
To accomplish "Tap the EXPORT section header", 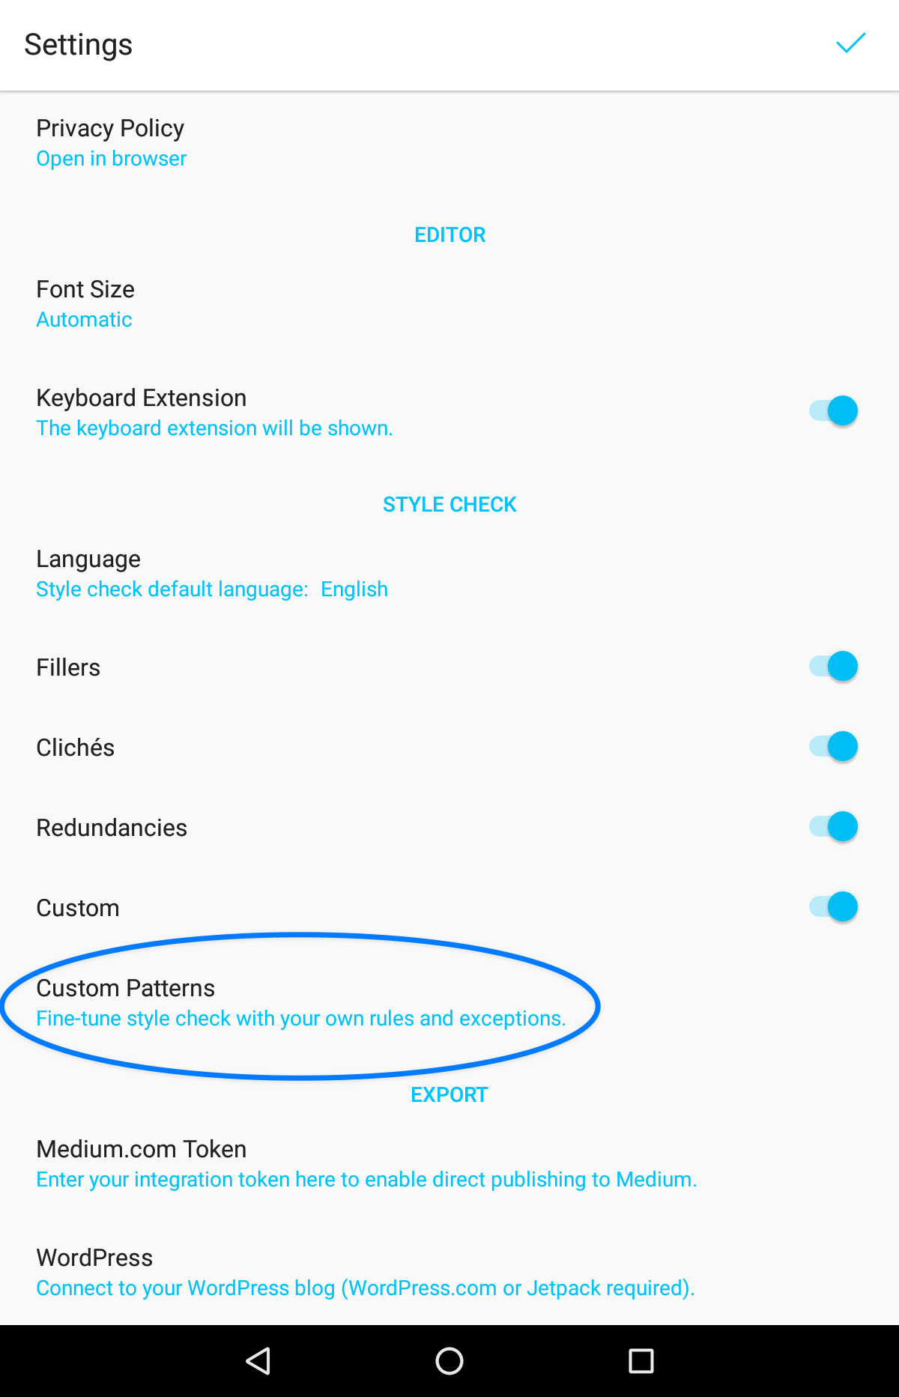I will click(449, 1094).
